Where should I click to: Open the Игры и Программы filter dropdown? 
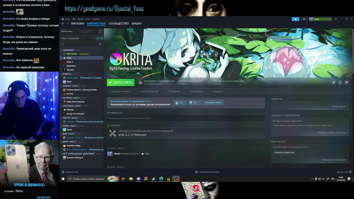click(x=78, y=38)
